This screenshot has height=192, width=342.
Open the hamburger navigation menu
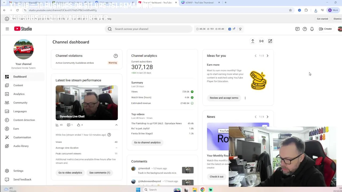click(7, 29)
